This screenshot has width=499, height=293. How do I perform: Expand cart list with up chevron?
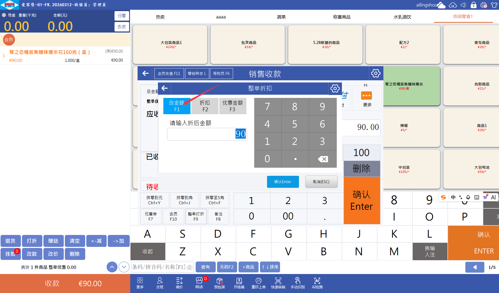(112, 267)
